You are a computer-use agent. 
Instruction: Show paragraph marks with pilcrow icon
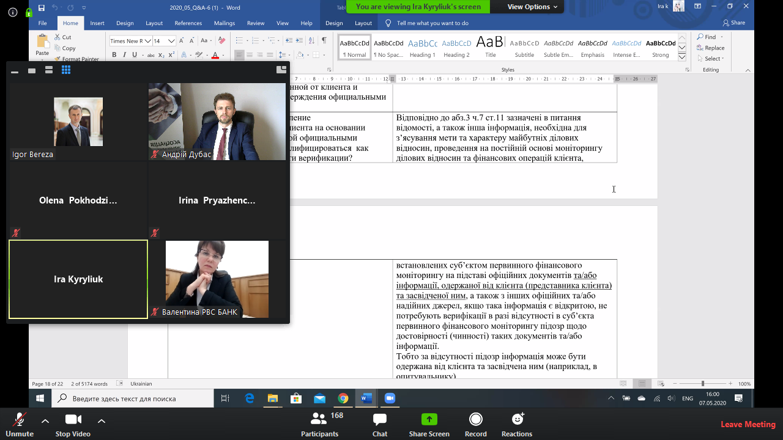[x=324, y=40]
